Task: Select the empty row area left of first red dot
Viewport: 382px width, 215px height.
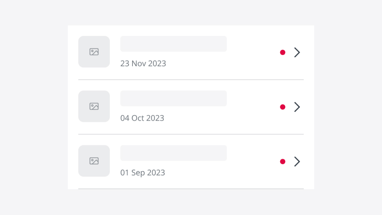Action: coord(252,52)
